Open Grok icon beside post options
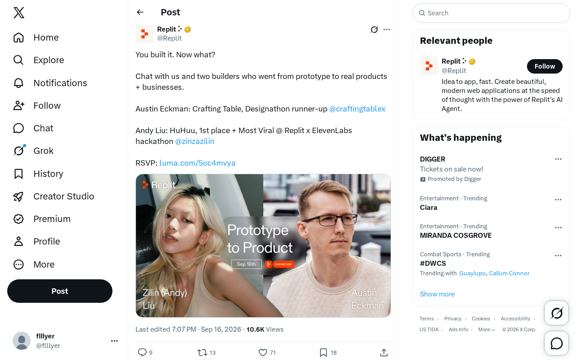Screen dimensions: 578x361 (374, 29)
